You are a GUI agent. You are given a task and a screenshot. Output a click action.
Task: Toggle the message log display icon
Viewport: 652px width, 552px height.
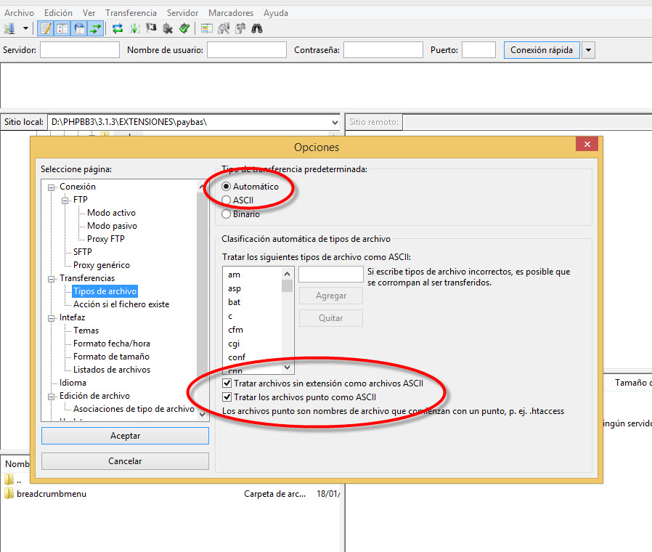pos(46,29)
